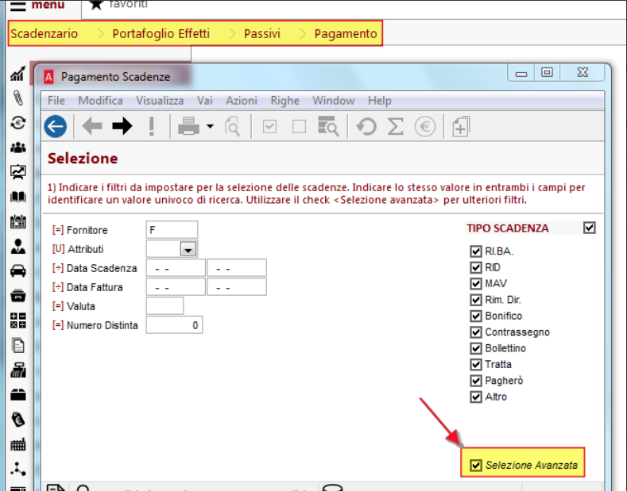Screen dimensions: 627x491
Task: Click Passivi in the breadcrumb
Action: [262, 33]
